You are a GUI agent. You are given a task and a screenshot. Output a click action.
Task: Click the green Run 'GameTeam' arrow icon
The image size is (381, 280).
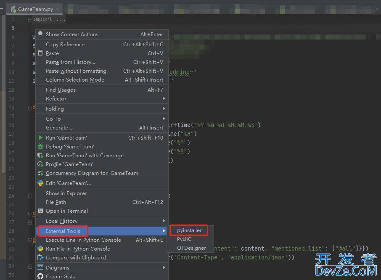[40, 138]
